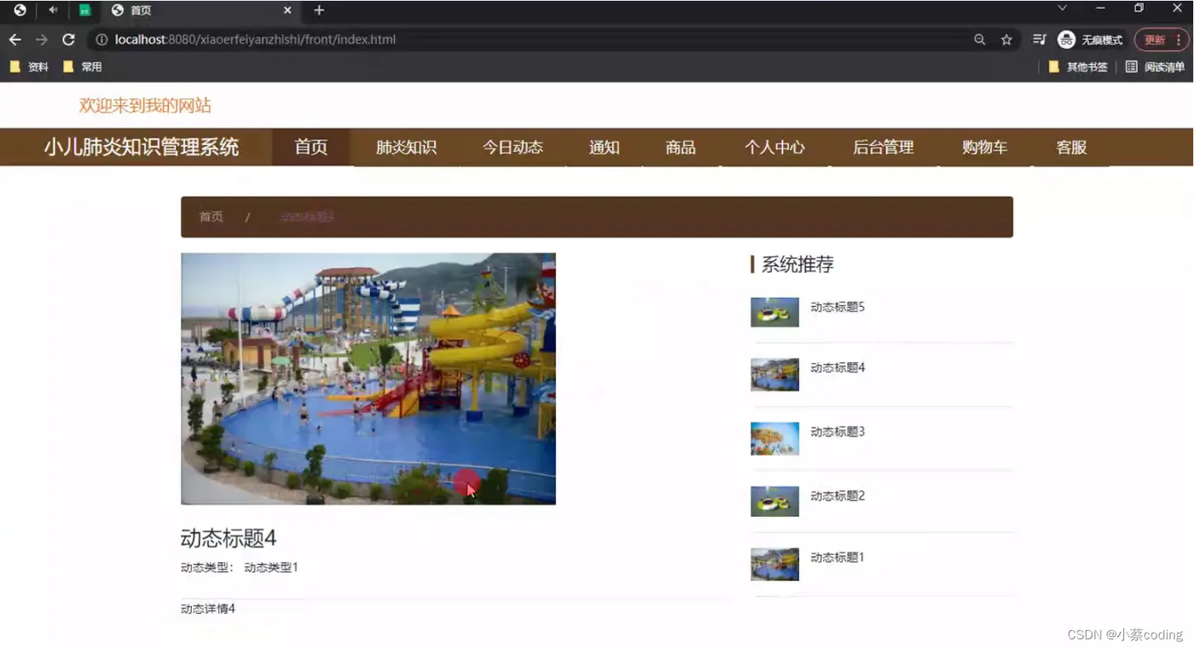Open the 动态标题5 thumbnail in 系统推荐
Image resolution: width=1194 pixels, height=649 pixels.
(x=774, y=312)
